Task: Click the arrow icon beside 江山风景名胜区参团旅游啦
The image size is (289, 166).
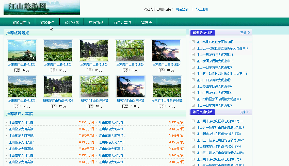Action: click(x=193, y=42)
